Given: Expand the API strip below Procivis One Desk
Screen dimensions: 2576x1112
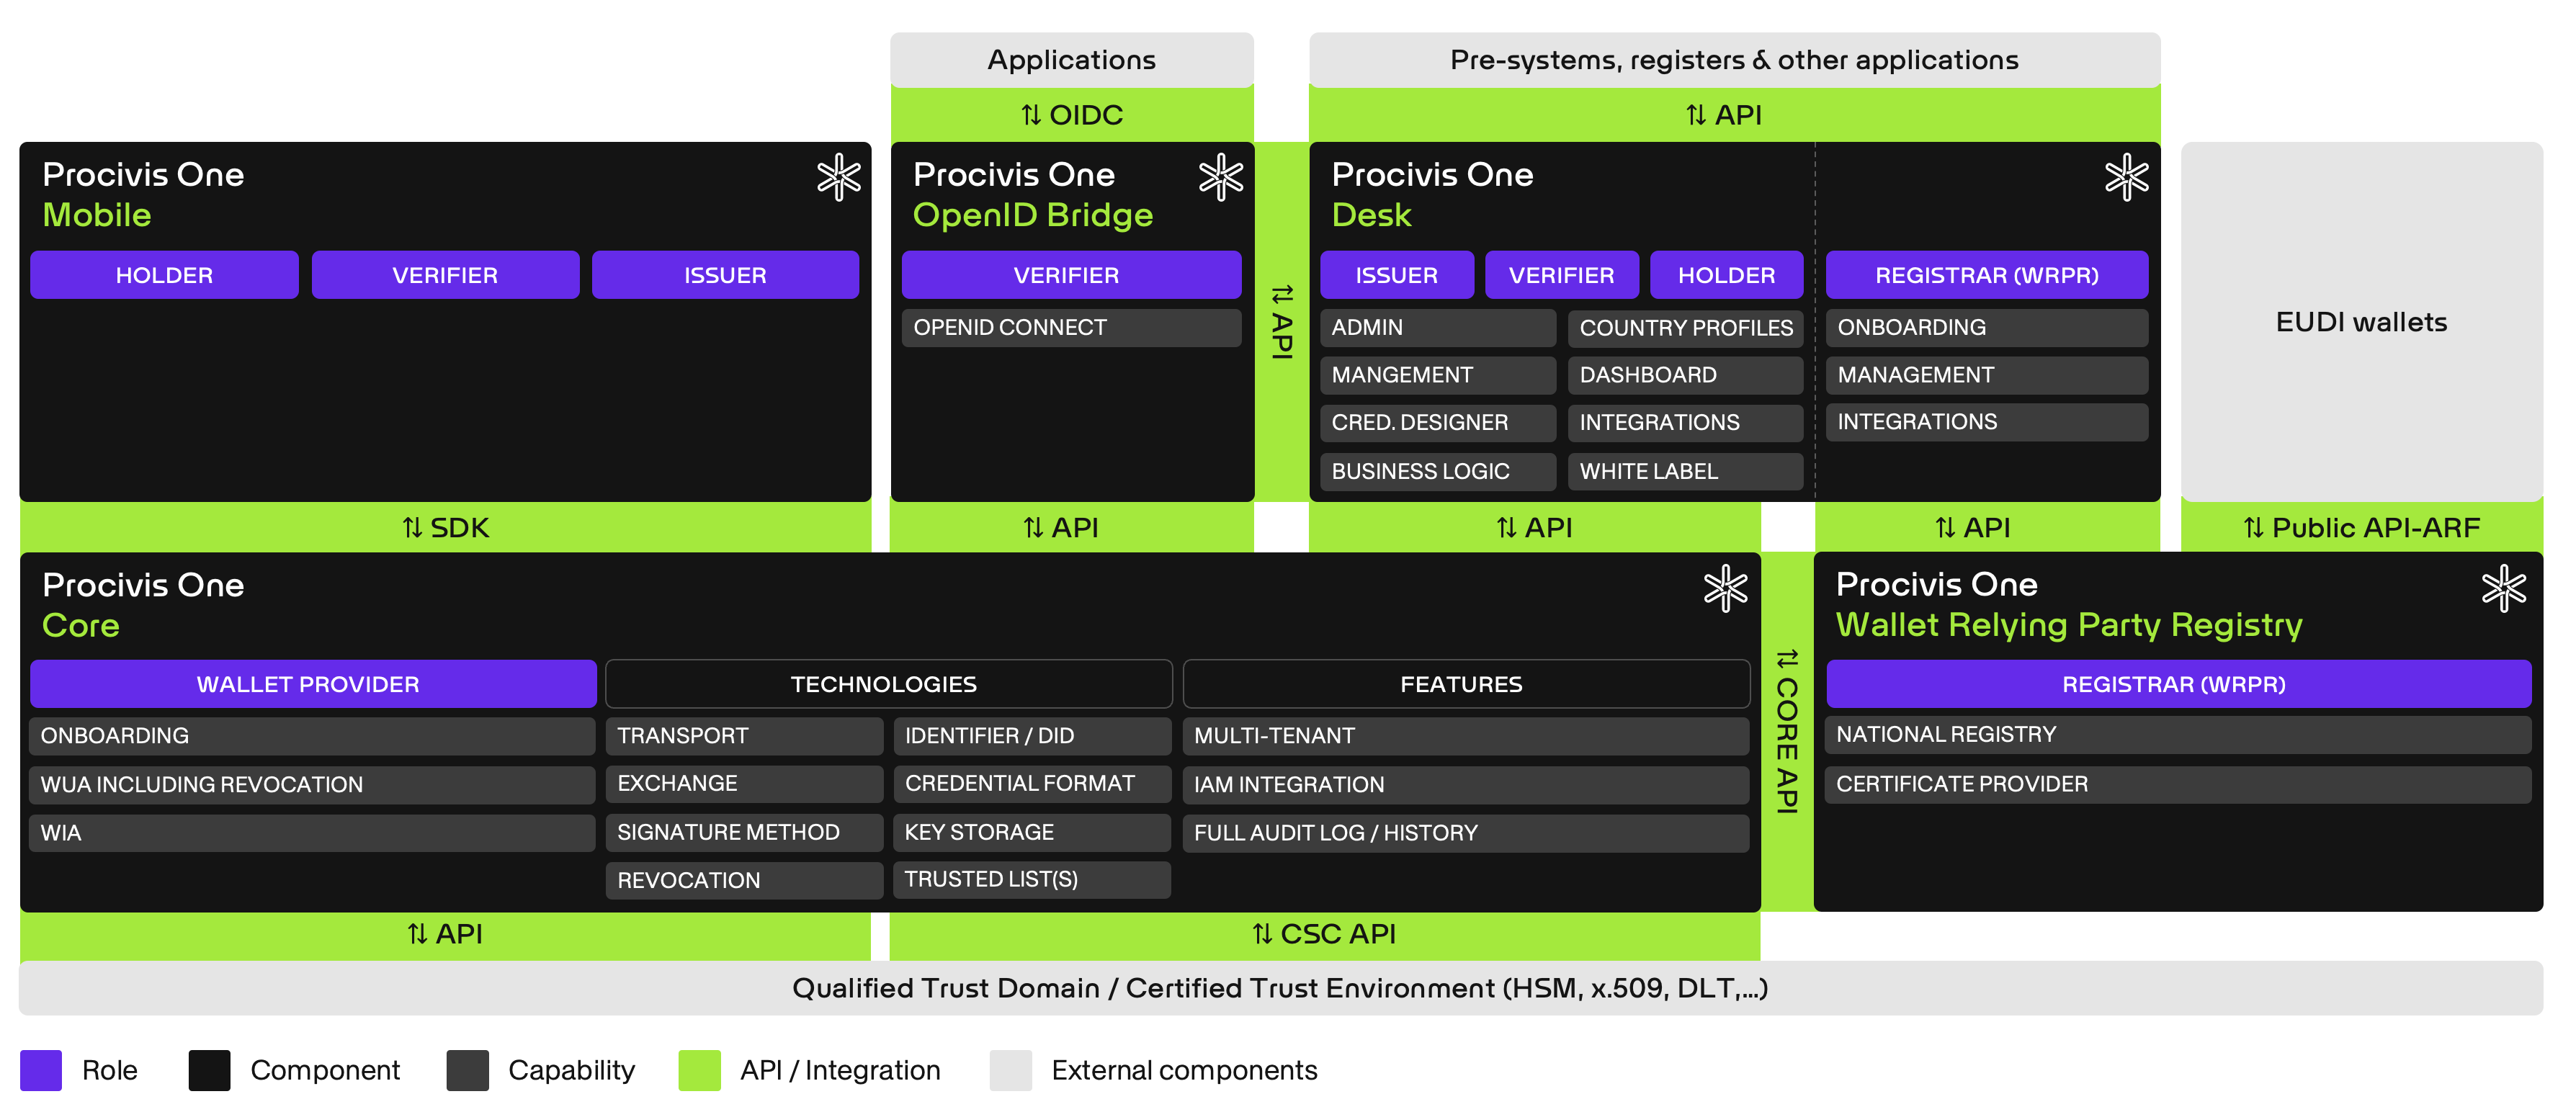Looking at the screenshot, I should pos(1535,527).
